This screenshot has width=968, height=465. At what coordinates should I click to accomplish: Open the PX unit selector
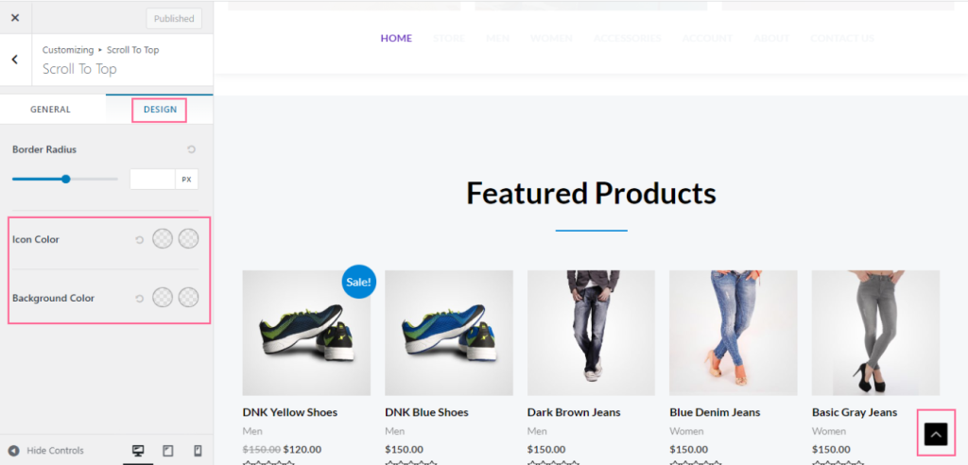pyautogui.click(x=186, y=180)
